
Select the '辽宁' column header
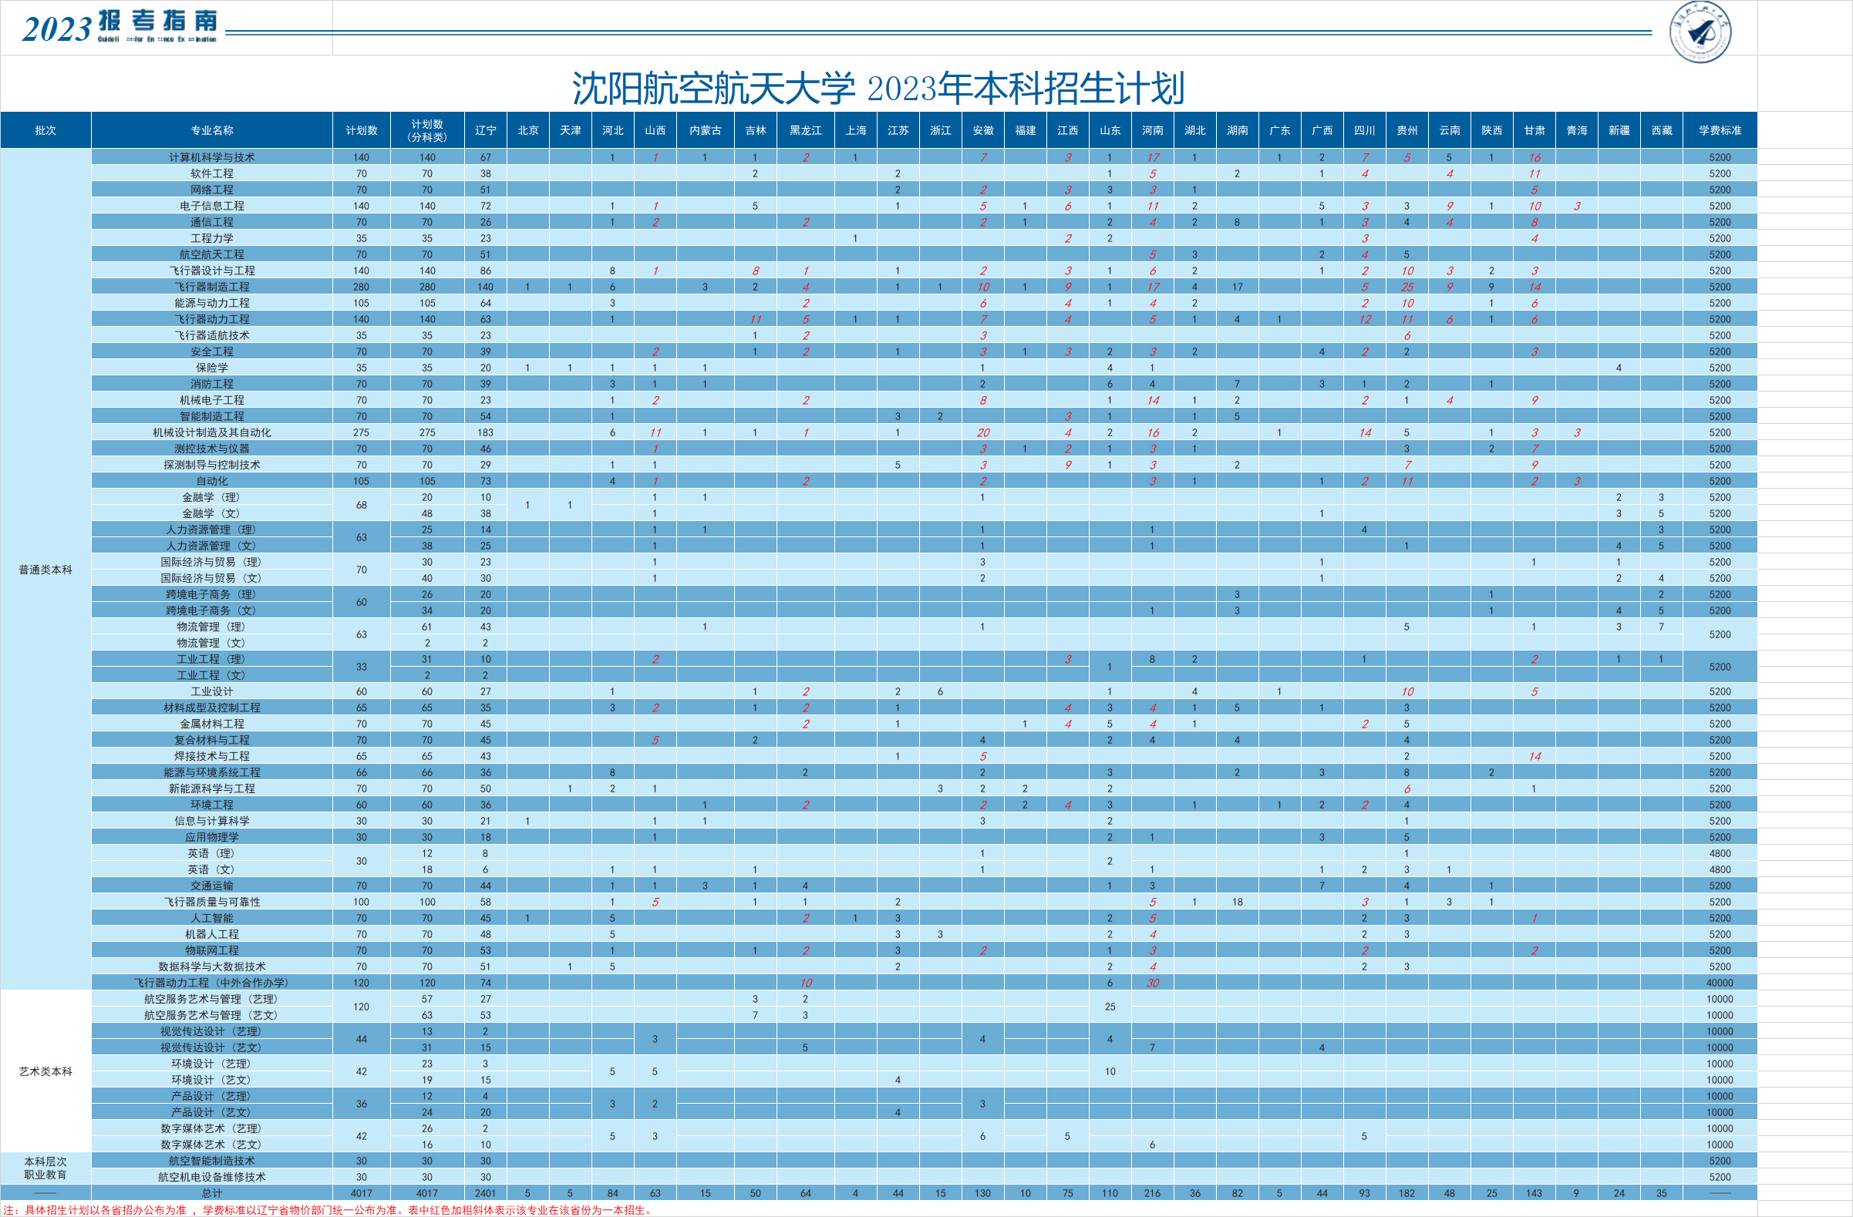[x=485, y=130]
